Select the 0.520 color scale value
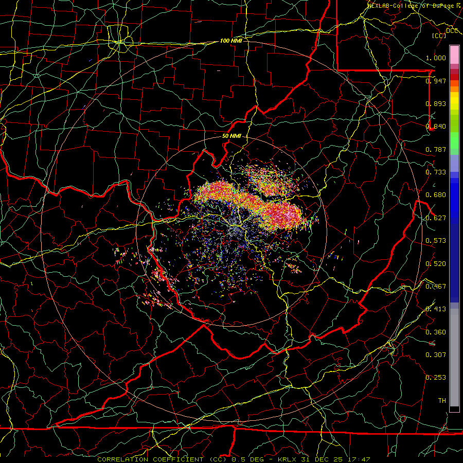The image size is (463, 463). 436,264
